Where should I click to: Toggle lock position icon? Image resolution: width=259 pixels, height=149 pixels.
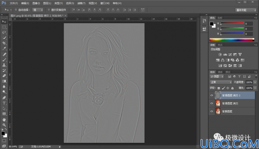[228, 88]
